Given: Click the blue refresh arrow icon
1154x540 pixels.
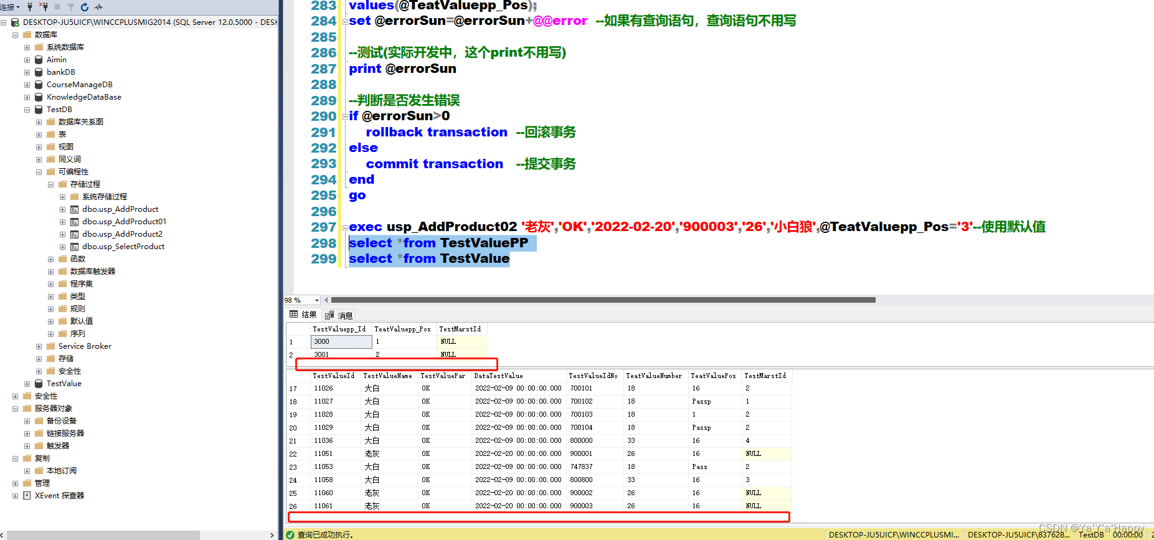Looking at the screenshot, I should [x=85, y=7].
